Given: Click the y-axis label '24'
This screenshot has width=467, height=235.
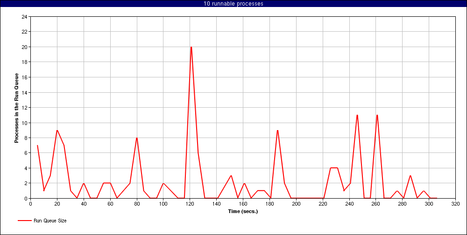Looking at the screenshot, I should coord(25,17).
